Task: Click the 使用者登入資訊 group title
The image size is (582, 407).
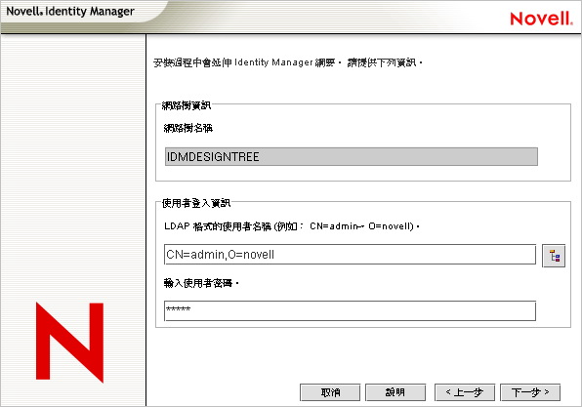Action: click(196, 203)
